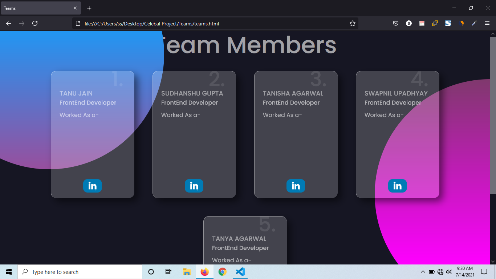Open the Pocket save icon
The width and height of the screenshot is (496, 279).
[396, 23]
